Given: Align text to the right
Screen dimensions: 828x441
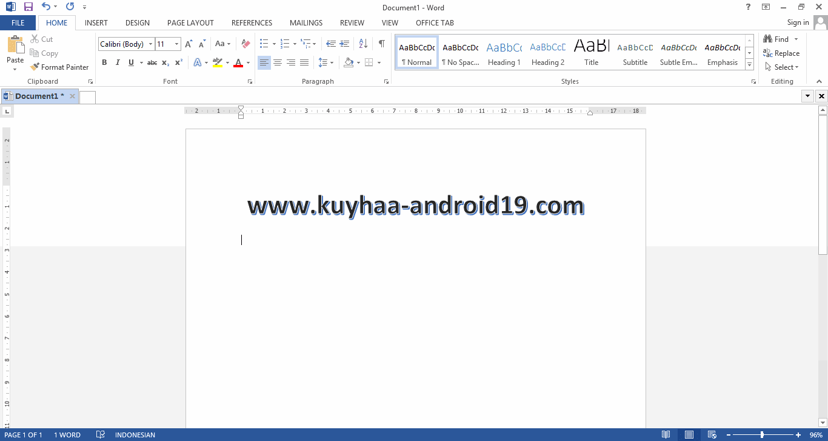Looking at the screenshot, I should (x=291, y=62).
